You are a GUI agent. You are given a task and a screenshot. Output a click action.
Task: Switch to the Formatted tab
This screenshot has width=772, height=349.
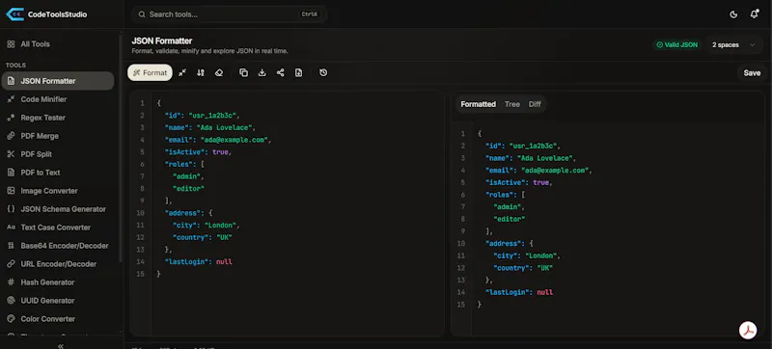[x=478, y=104]
